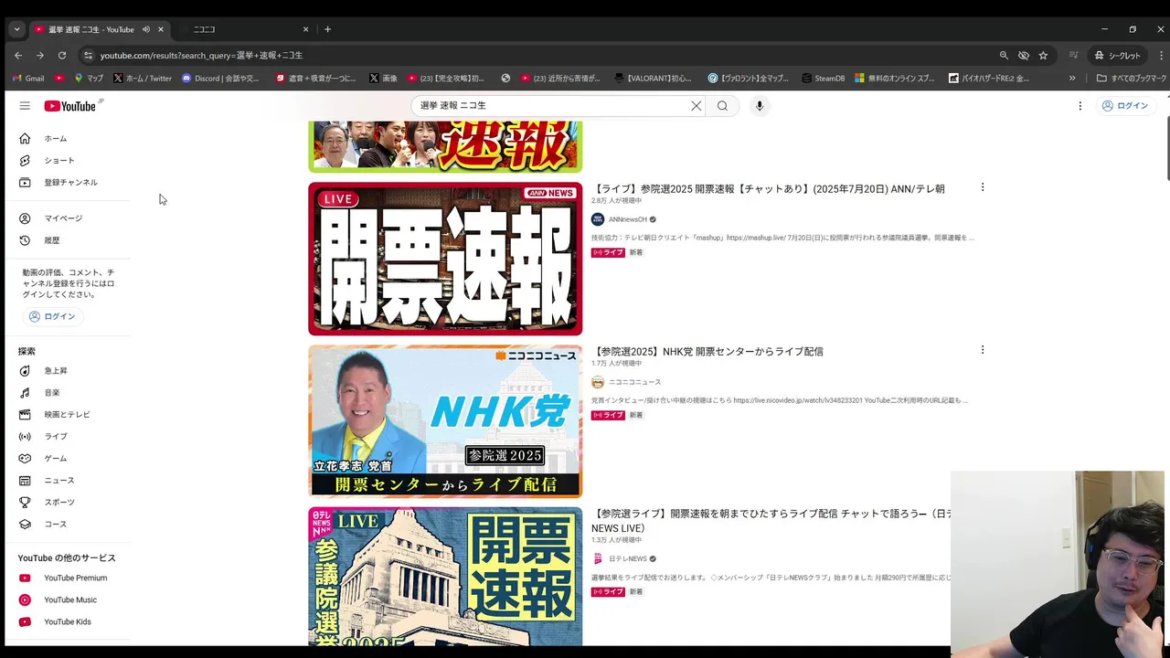
Task: Click the top-right ログイン button
Action: click(1124, 106)
